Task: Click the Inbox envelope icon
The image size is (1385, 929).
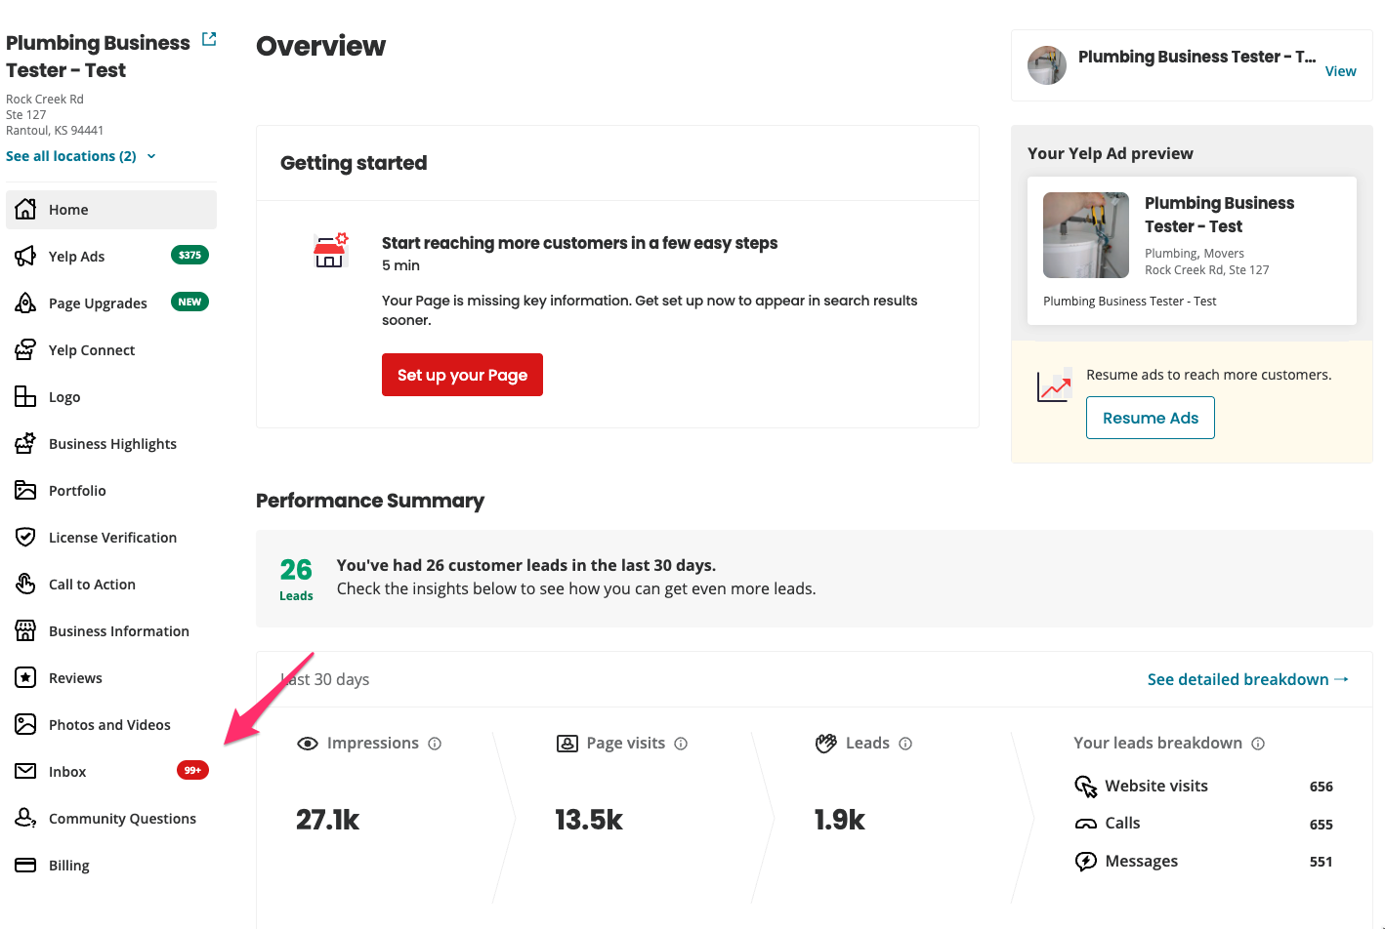Action: point(25,772)
